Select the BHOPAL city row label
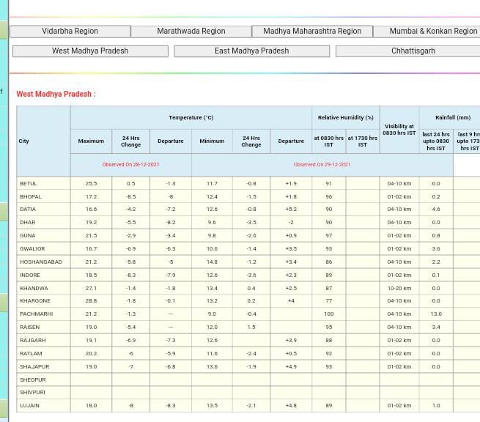This screenshot has width=480, height=422. tap(31, 196)
